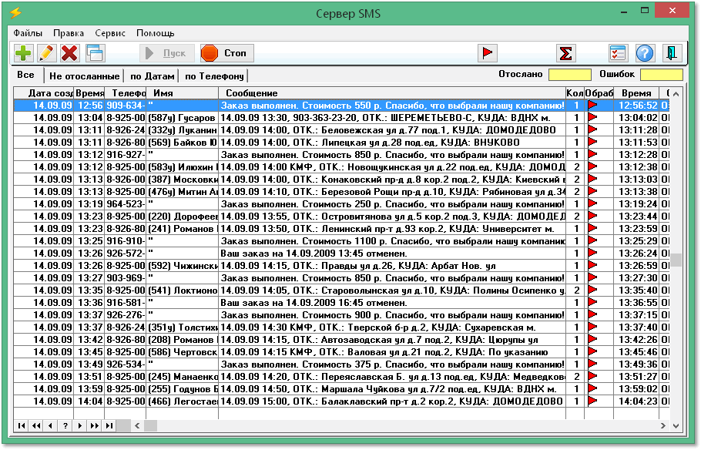Image resolution: width=701 pixels, height=450 pixels.
Task: Jump to first record navigator button
Action: tap(21, 425)
